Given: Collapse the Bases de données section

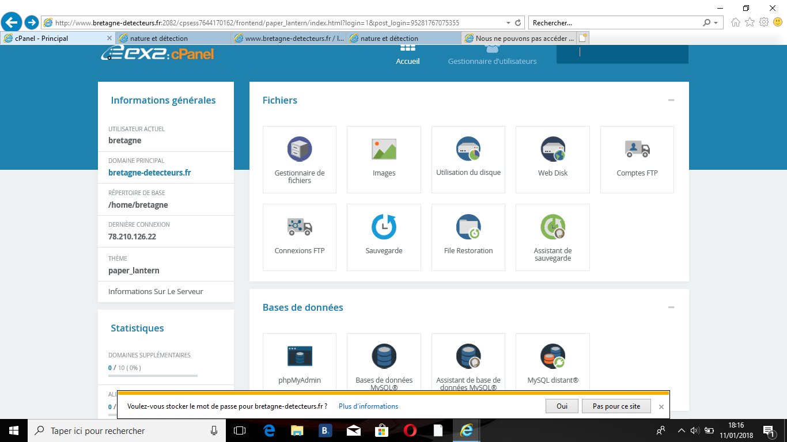Looking at the screenshot, I should [671, 307].
